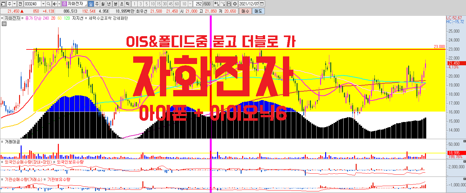
Task: Click the 23,000 resistance line label
Action: pyautogui.click(x=439, y=47)
